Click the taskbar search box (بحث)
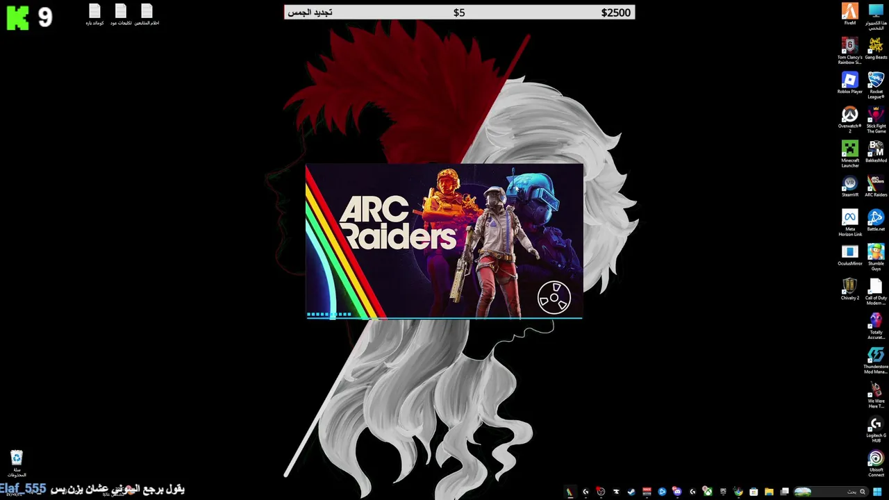The image size is (889, 500). pyautogui.click(x=830, y=492)
